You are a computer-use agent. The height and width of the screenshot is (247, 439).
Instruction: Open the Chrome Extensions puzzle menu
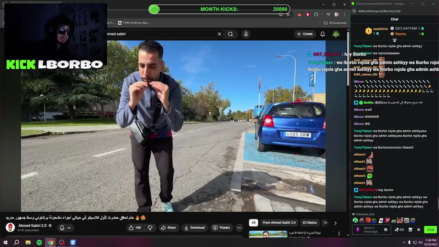pos(316,14)
